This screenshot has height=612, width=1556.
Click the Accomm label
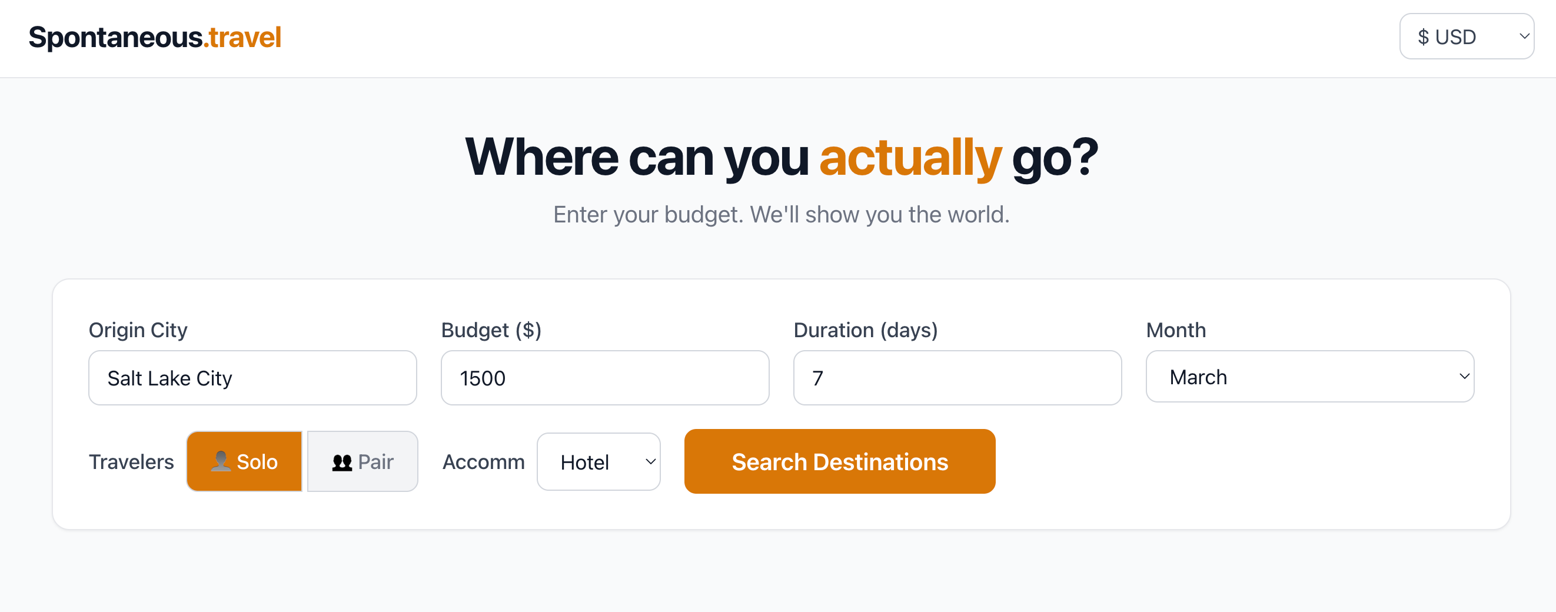483,461
